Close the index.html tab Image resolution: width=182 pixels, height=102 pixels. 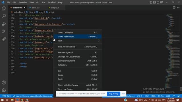pos(25,8)
